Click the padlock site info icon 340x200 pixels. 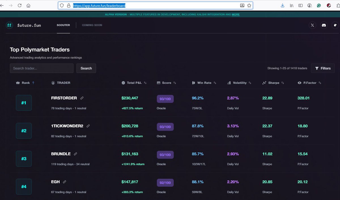69,5
